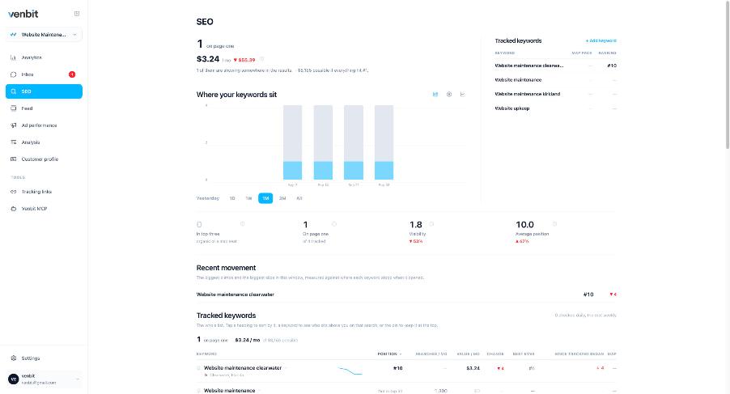This screenshot has height=394, width=730.
Task: Sort the table by Searches / mo column
Action: 431,354
